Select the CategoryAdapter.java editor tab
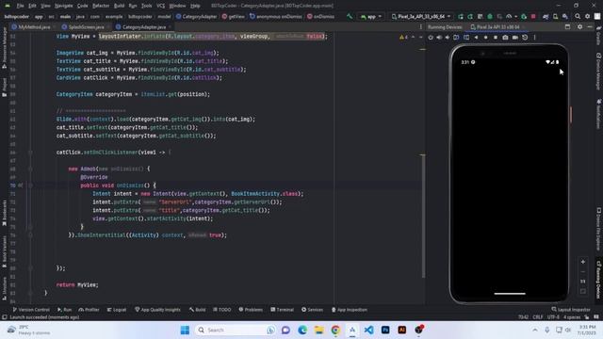The height and width of the screenshot is (339, 603). pyautogui.click(x=143, y=27)
